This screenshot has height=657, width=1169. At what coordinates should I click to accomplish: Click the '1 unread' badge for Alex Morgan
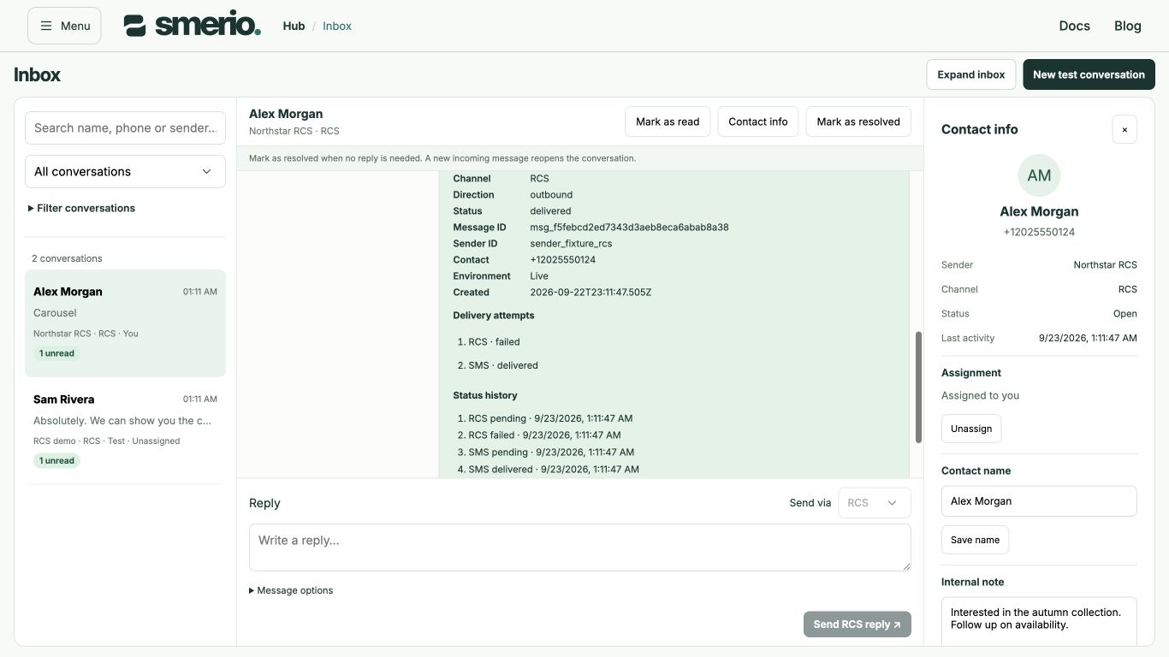[56, 353]
